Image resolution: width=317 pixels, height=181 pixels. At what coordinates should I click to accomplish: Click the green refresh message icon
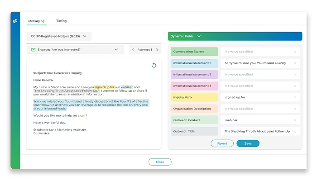tap(154, 65)
